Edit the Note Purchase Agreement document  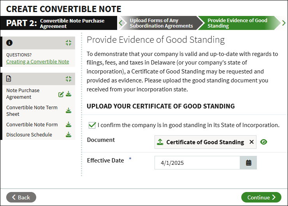[x=61, y=94]
